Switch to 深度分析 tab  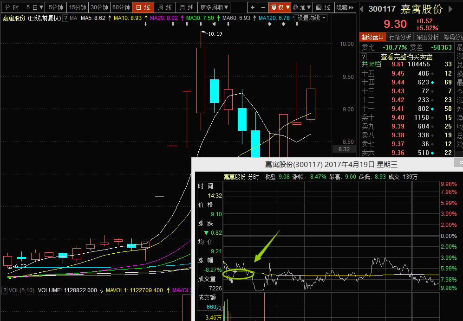point(427,37)
